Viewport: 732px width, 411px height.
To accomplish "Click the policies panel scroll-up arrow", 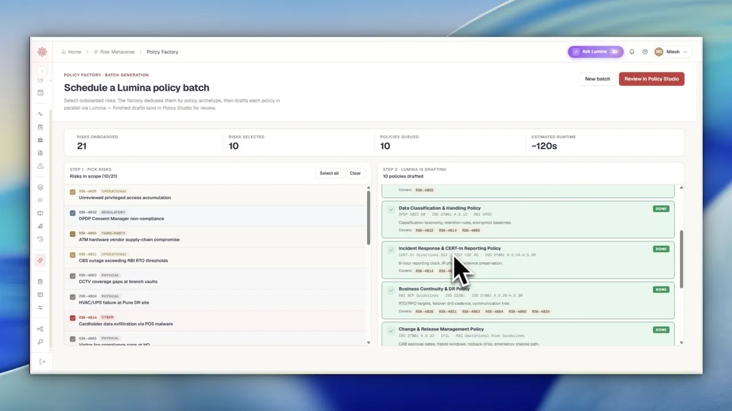I will click(x=681, y=188).
